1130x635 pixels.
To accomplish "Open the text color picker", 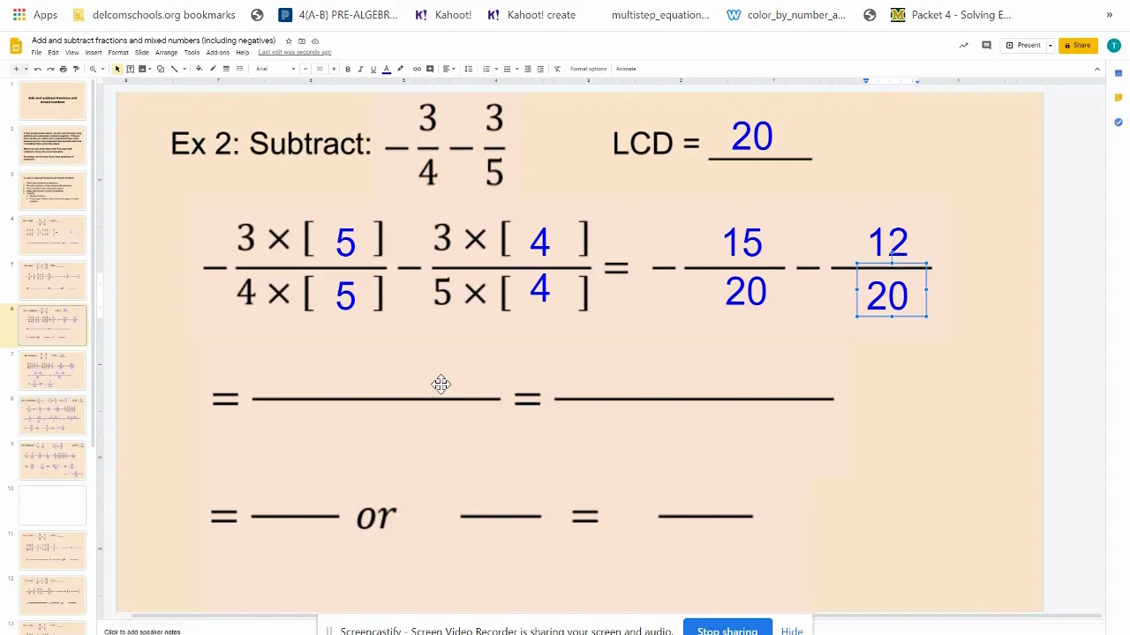I will click(x=386, y=69).
